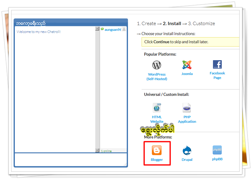Click the orange Blogger icon
Image resolution: width=252 pixels, height=179 pixels.
[157, 150]
